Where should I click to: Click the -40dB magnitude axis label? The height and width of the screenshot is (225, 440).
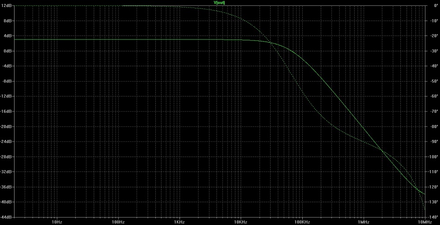[6, 202]
